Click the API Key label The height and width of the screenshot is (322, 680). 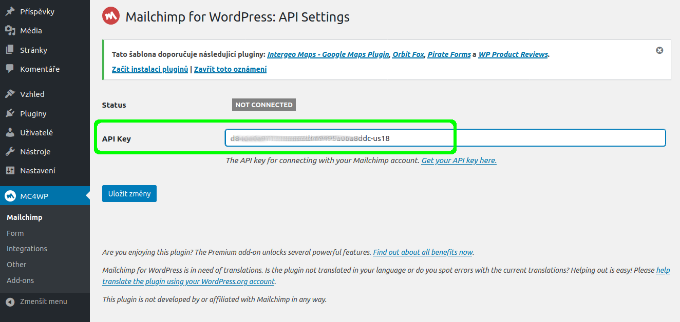[117, 138]
